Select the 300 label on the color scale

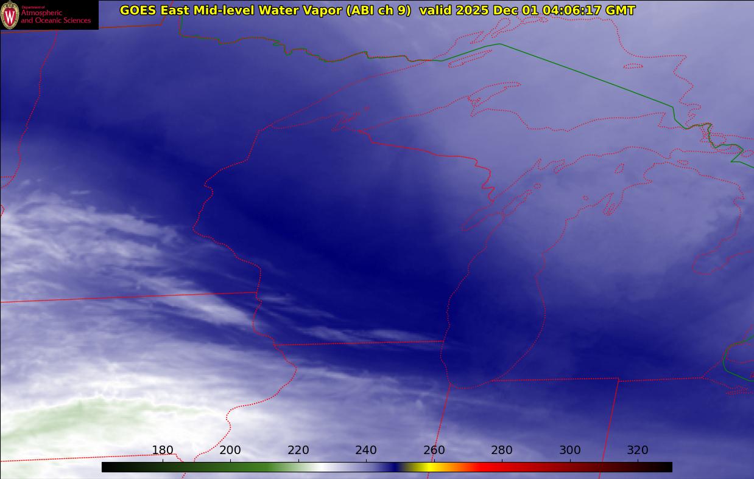(x=570, y=450)
